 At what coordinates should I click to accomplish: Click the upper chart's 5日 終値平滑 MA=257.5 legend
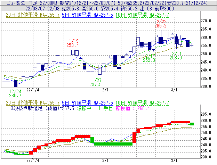pyautogui.click(x=88, y=15)
